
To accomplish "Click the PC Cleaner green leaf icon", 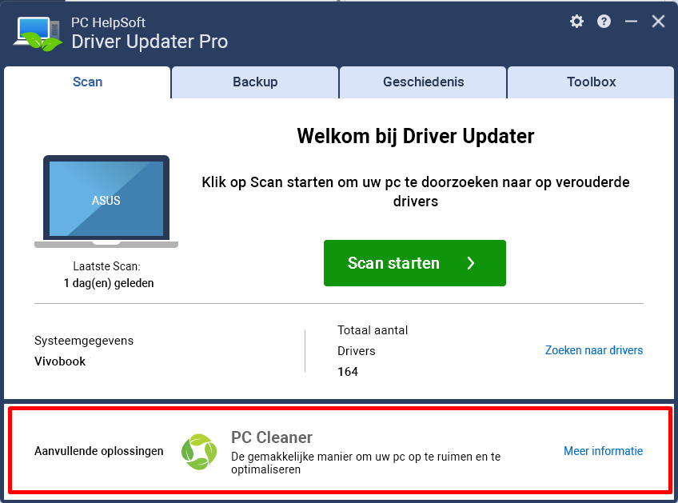I will point(199,452).
